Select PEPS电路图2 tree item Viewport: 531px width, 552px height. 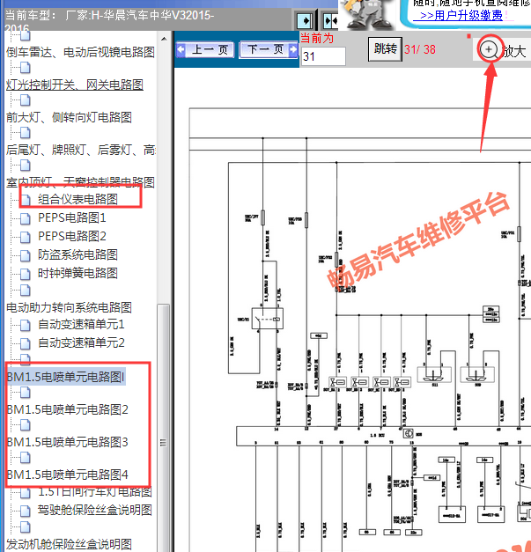pyautogui.click(x=72, y=236)
